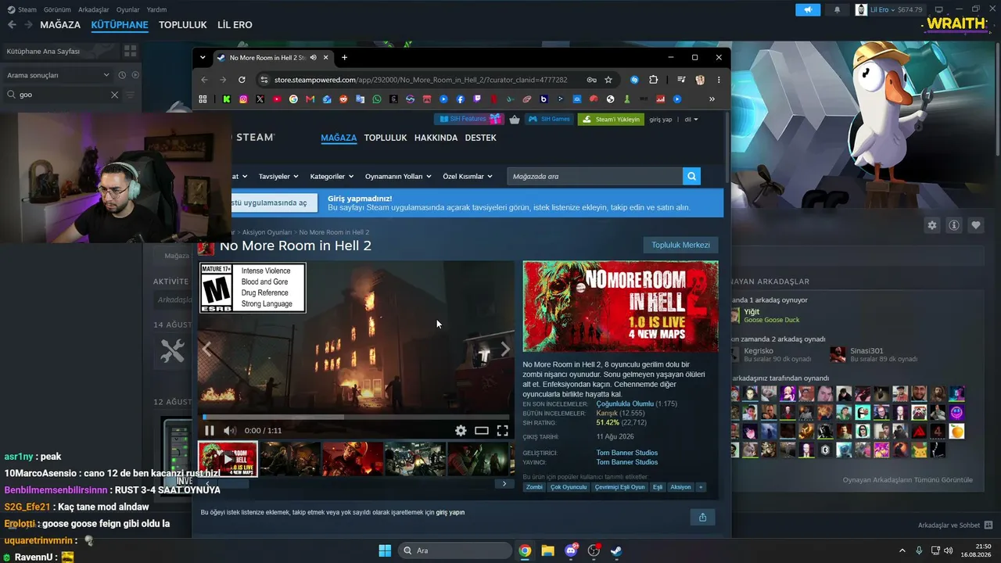1001x563 pixels.
Task: Expand the Tavsiyeler store menu
Action: click(278, 177)
